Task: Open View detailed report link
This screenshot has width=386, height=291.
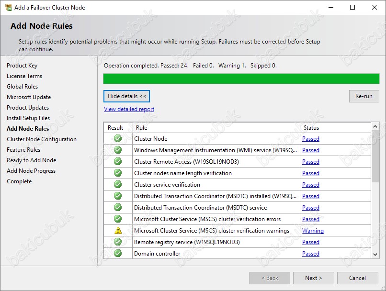Action: 129,109
